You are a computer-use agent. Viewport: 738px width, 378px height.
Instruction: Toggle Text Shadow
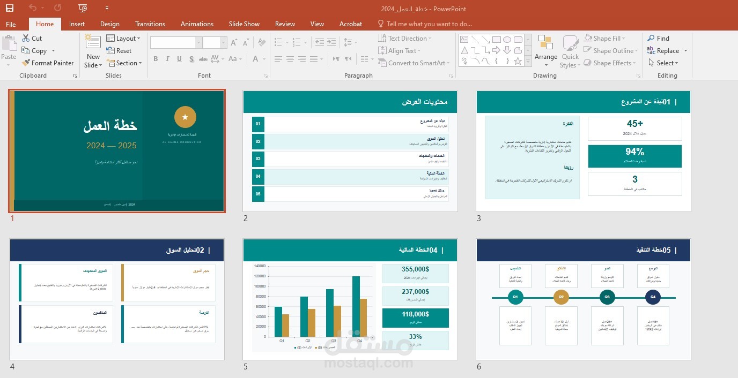tap(191, 59)
